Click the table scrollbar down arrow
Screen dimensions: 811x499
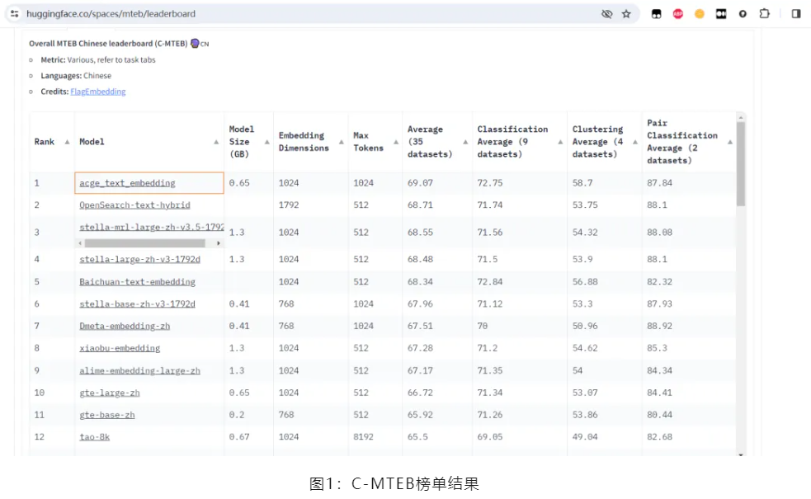coord(741,454)
